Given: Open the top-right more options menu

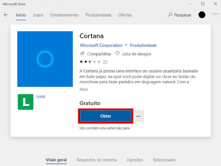Looking at the screenshot, I should tap(215, 14).
